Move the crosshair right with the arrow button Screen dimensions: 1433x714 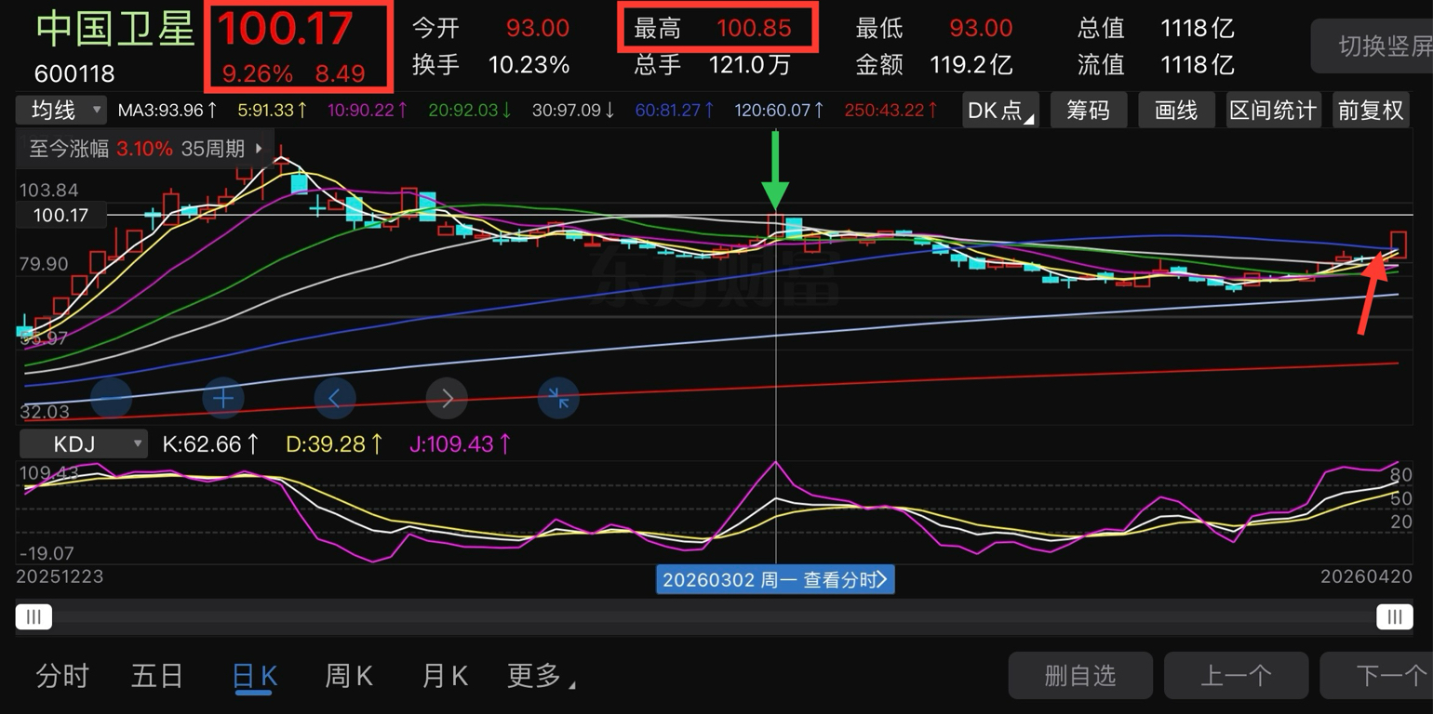point(447,399)
